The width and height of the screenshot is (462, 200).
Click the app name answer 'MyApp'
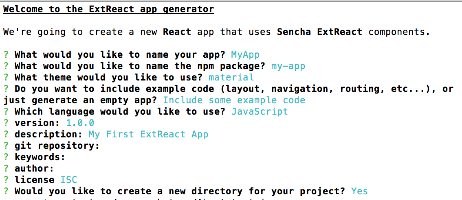point(245,55)
